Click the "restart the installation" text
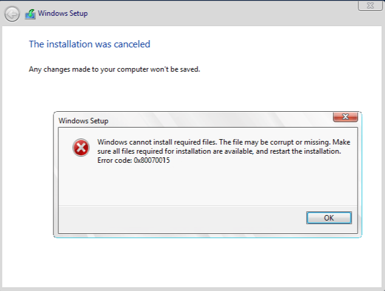Screen dimensions: 385x291 pos(304,151)
